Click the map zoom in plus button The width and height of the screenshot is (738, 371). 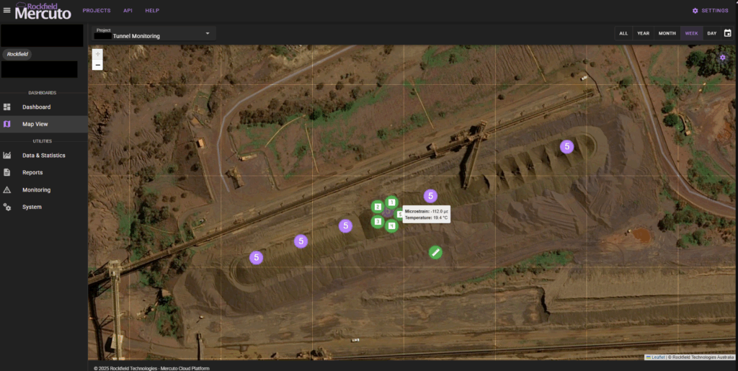98,54
